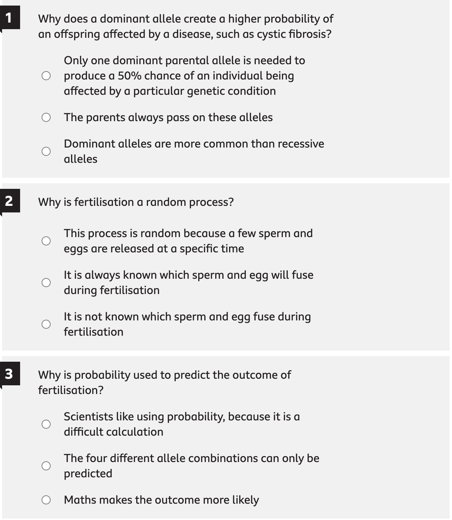Screen dimensions: 452x520
Task: Select radio for 'a few sperm and eggs are released'
Action: pyautogui.click(x=46, y=241)
